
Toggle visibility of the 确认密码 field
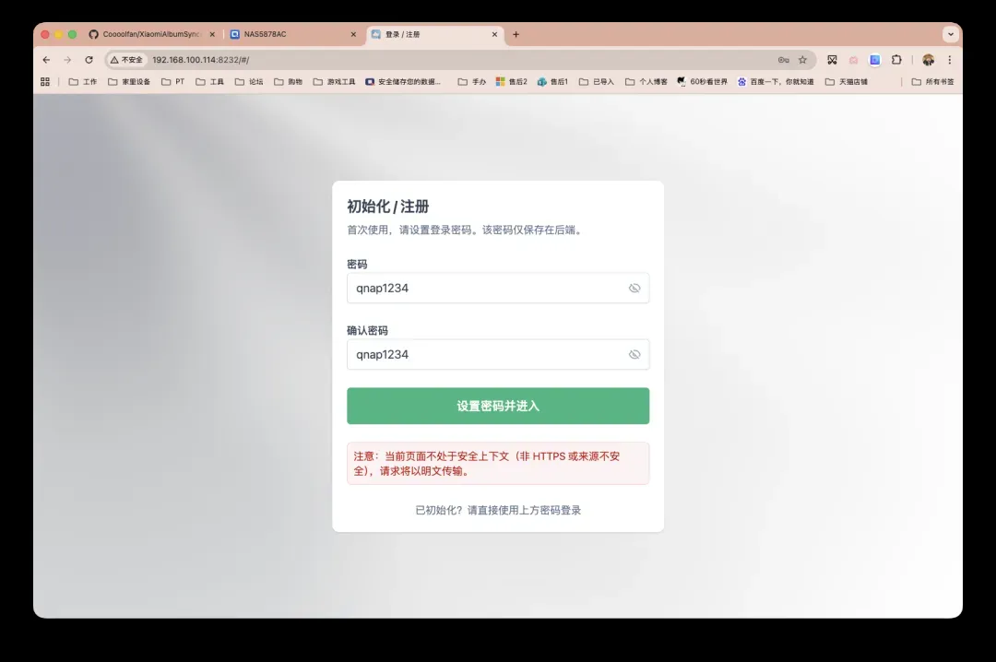click(x=634, y=355)
